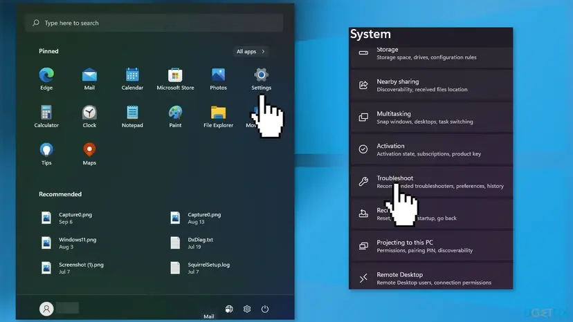Open Remote Desktop settings
This screenshot has height=322, width=573.
click(x=431, y=278)
